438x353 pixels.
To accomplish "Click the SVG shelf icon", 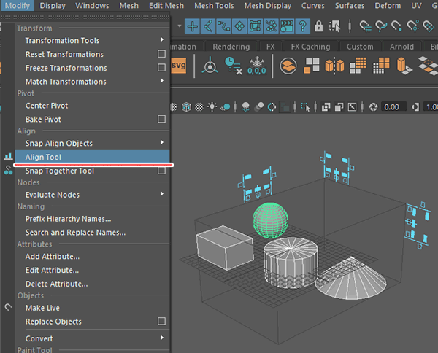I will pos(178,66).
